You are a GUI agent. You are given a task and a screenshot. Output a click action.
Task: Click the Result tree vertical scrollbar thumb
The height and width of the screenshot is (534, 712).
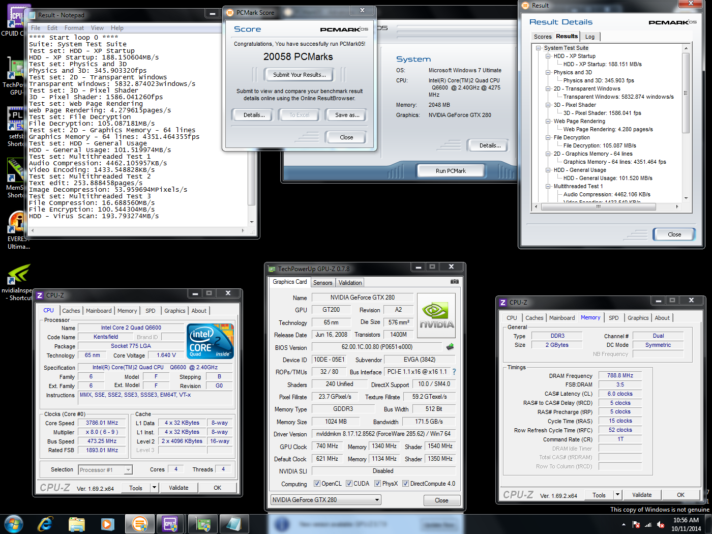(x=686, y=93)
